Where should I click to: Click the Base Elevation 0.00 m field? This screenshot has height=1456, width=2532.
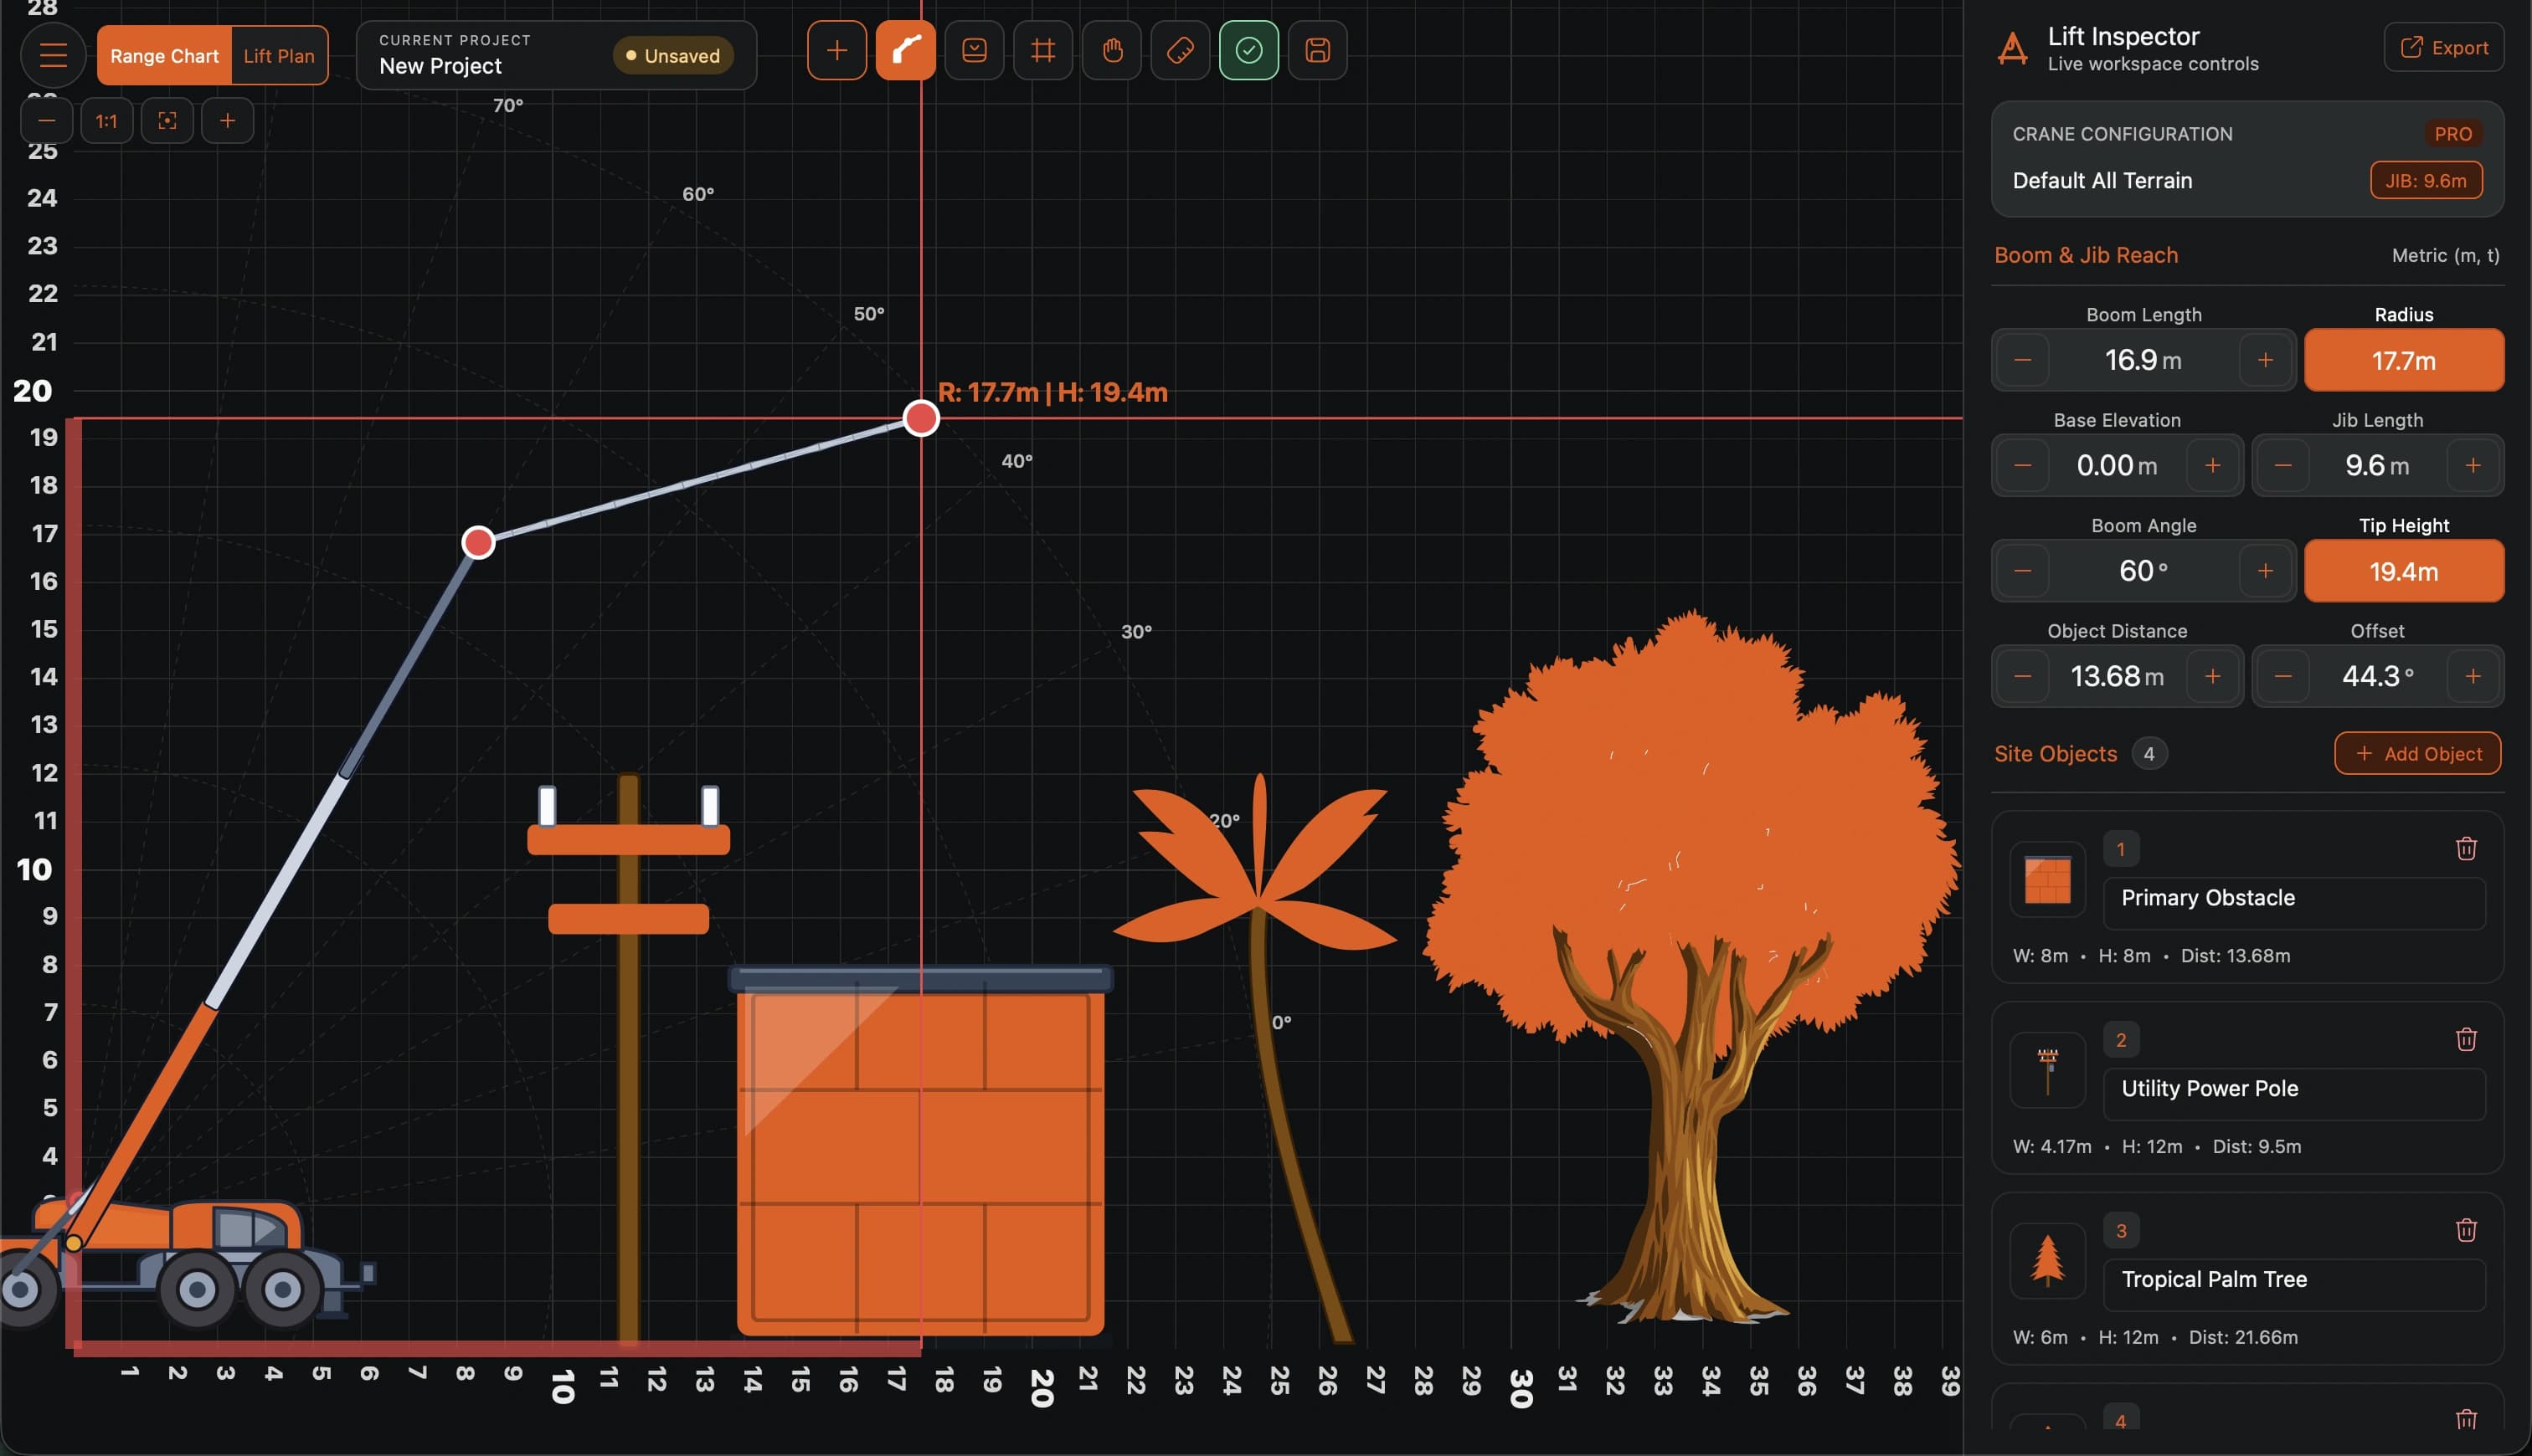[x=2117, y=466]
